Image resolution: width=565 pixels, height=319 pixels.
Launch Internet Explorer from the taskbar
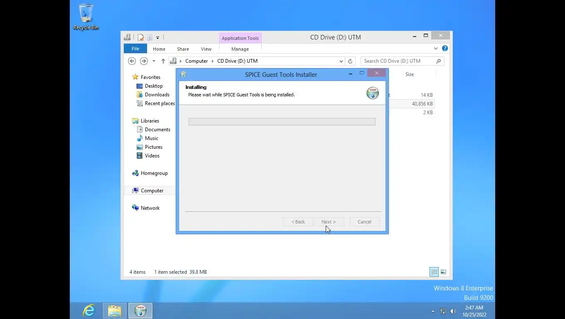(x=89, y=311)
